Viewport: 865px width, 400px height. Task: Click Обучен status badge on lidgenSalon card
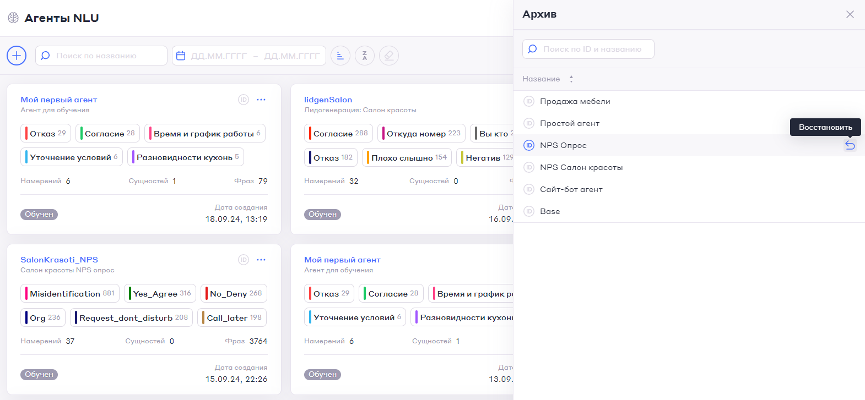pyautogui.click(x=323, y=215)
